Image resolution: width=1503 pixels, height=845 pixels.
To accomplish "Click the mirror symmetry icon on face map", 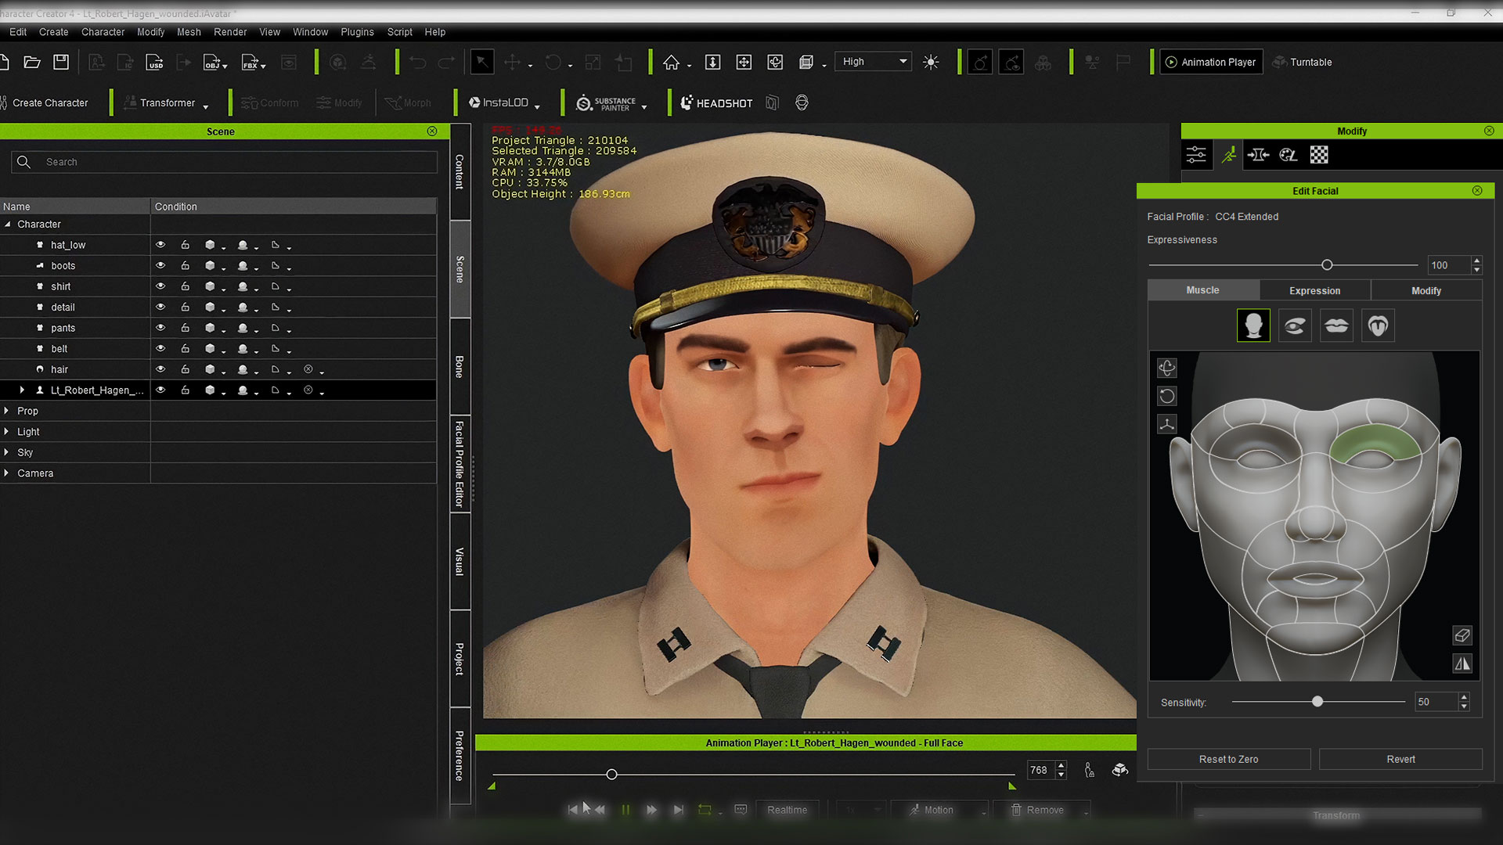I will 1462,663.
